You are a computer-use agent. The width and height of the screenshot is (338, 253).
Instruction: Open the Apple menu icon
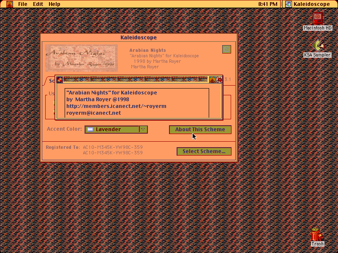tap(9, 4)
